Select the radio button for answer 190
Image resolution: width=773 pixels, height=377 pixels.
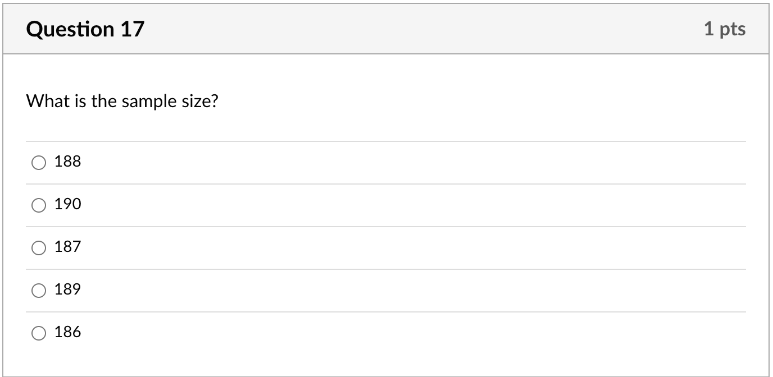pos(38,205)
